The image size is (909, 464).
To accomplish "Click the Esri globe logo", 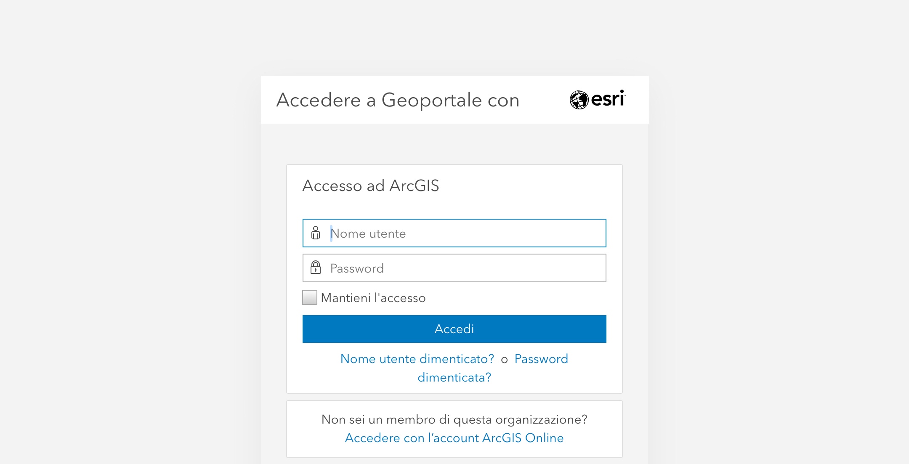I will click(x=579, y=100).
